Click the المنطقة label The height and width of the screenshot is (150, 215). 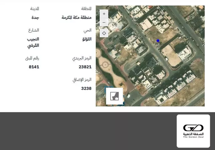tap(86, 9)
